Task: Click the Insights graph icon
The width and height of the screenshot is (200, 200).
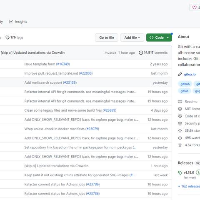Action: (x=11, y=22)
